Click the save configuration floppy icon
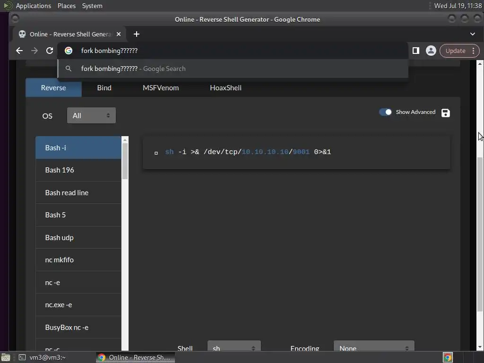484x363 pixels. tap(445, 113)
